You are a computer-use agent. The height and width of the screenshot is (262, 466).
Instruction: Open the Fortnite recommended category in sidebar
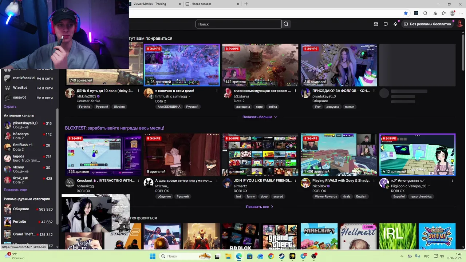(x=29, y=222)
